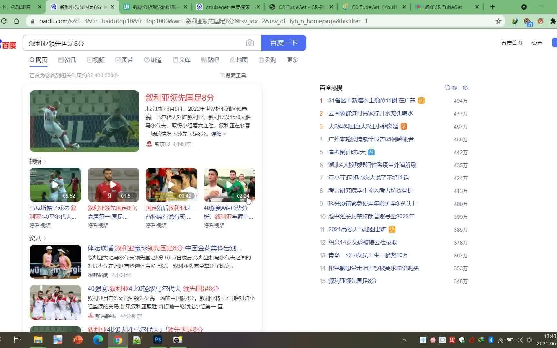Go to the browser home page icon
The width and height of the screenshot is (557, 348).
point(16,21)
